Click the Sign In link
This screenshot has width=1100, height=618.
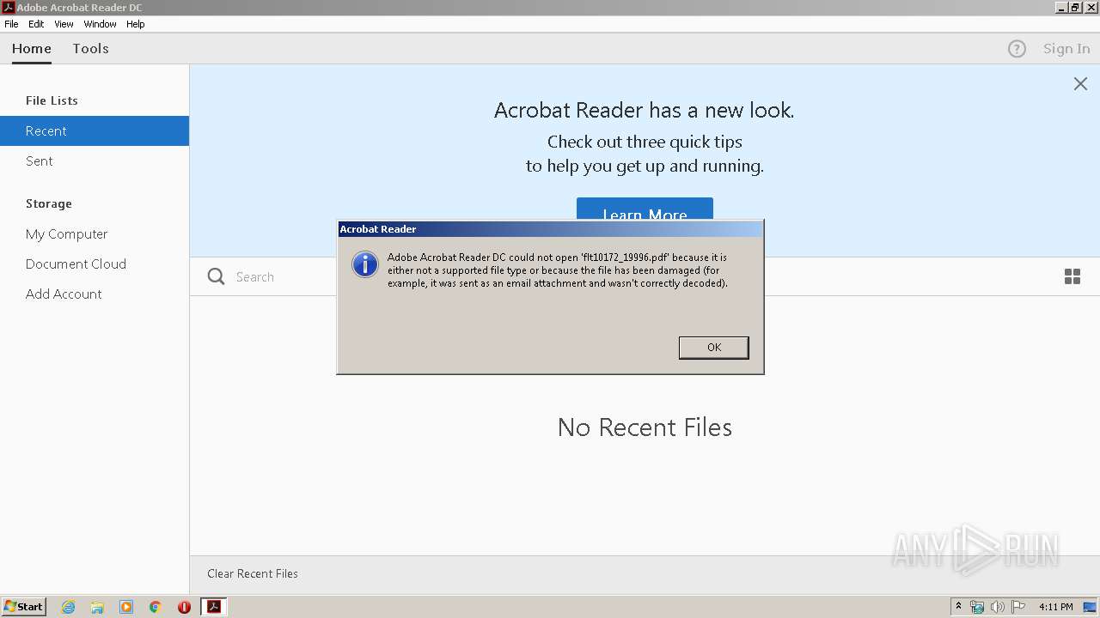tap(1066, 49)
